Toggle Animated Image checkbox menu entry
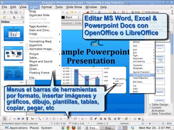 pyautogui.click(x=27, y=49)
